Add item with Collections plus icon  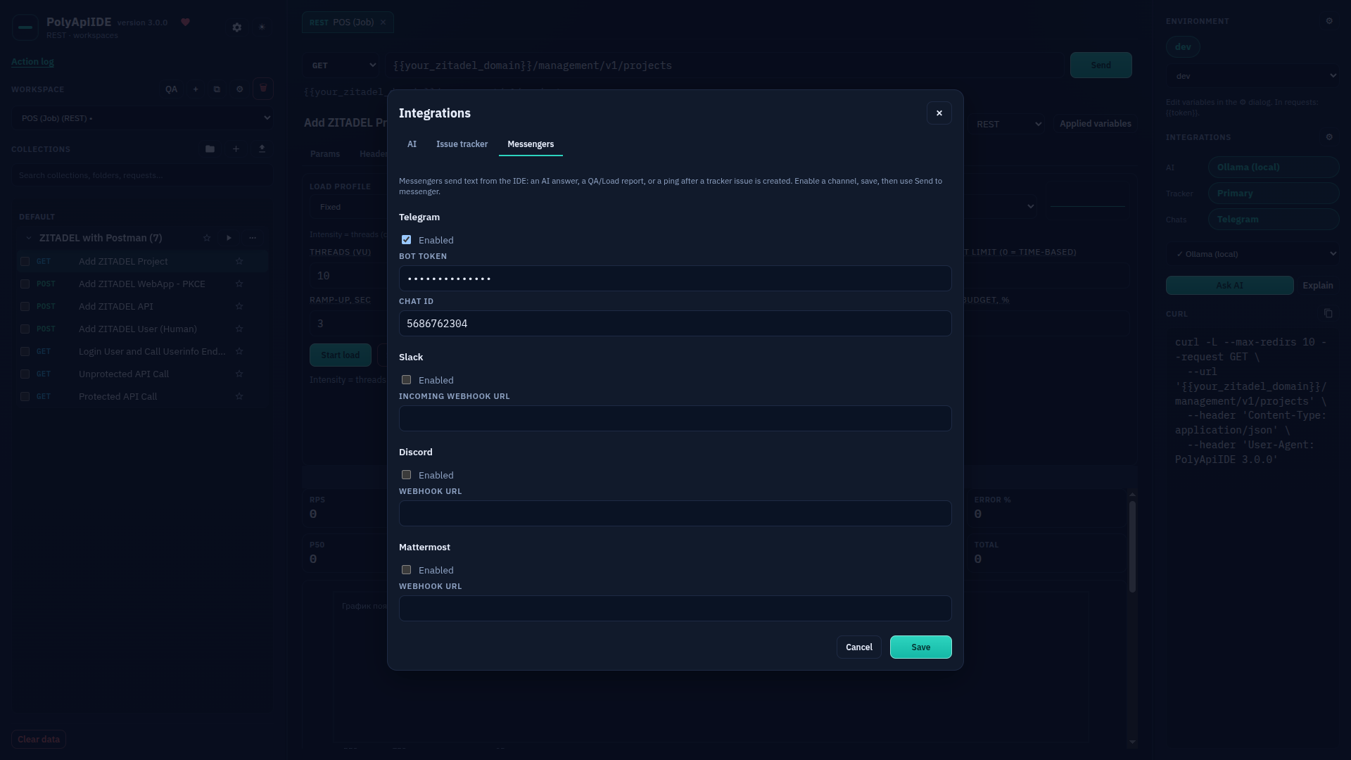236,149
